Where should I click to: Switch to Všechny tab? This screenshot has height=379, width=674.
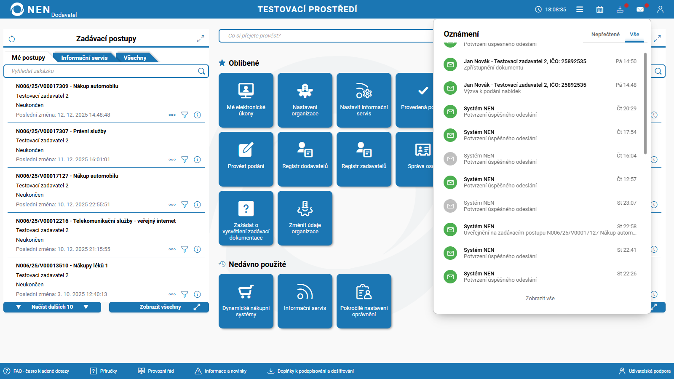(135, 58)
